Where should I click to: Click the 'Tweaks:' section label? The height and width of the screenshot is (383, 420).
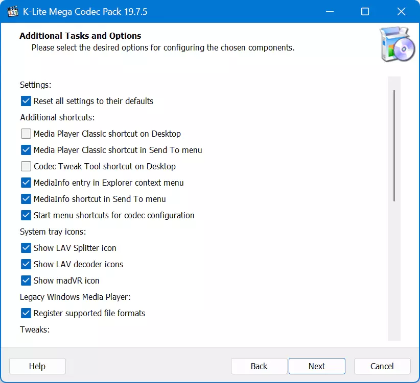[35, 329]
